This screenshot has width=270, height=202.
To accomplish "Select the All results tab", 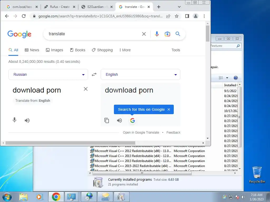I will click(13, 50).
